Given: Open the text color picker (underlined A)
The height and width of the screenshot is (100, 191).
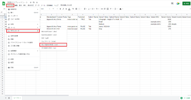Looking at the screenshot, I should tap(69, 9).
